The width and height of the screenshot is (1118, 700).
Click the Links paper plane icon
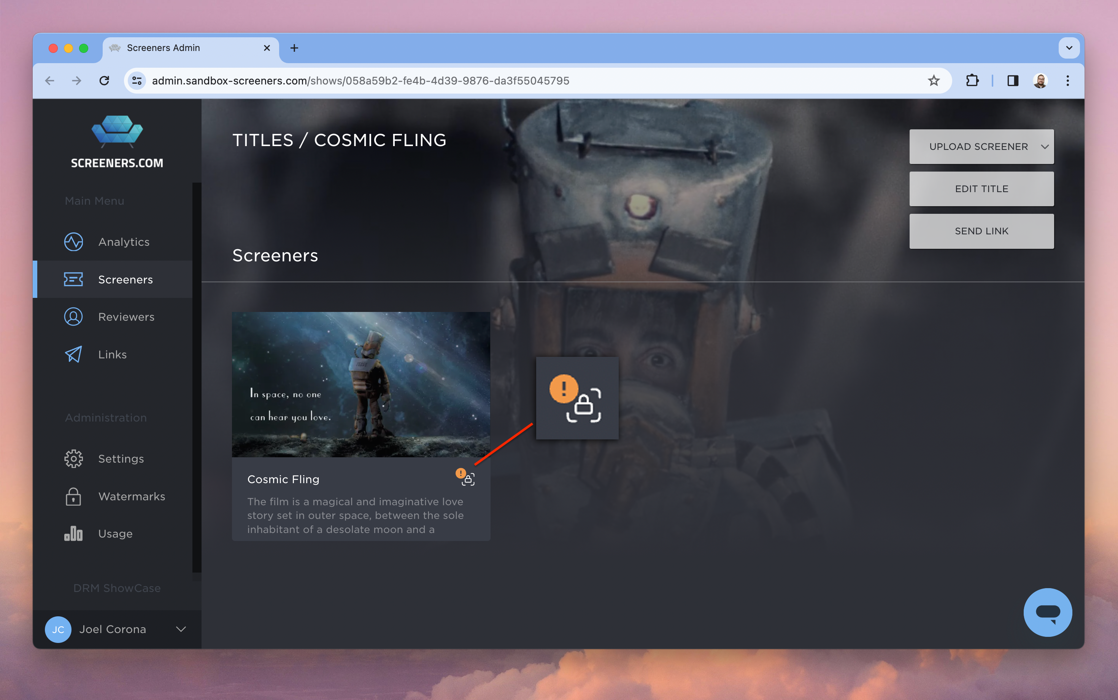[73, 354]
